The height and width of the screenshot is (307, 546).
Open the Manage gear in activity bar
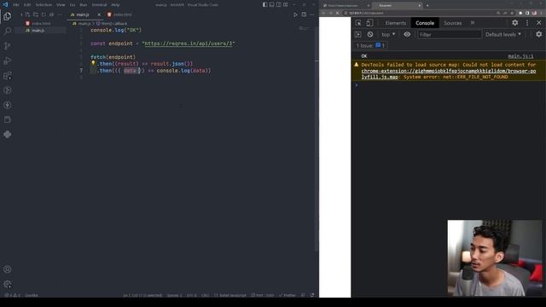coord(8,284)
